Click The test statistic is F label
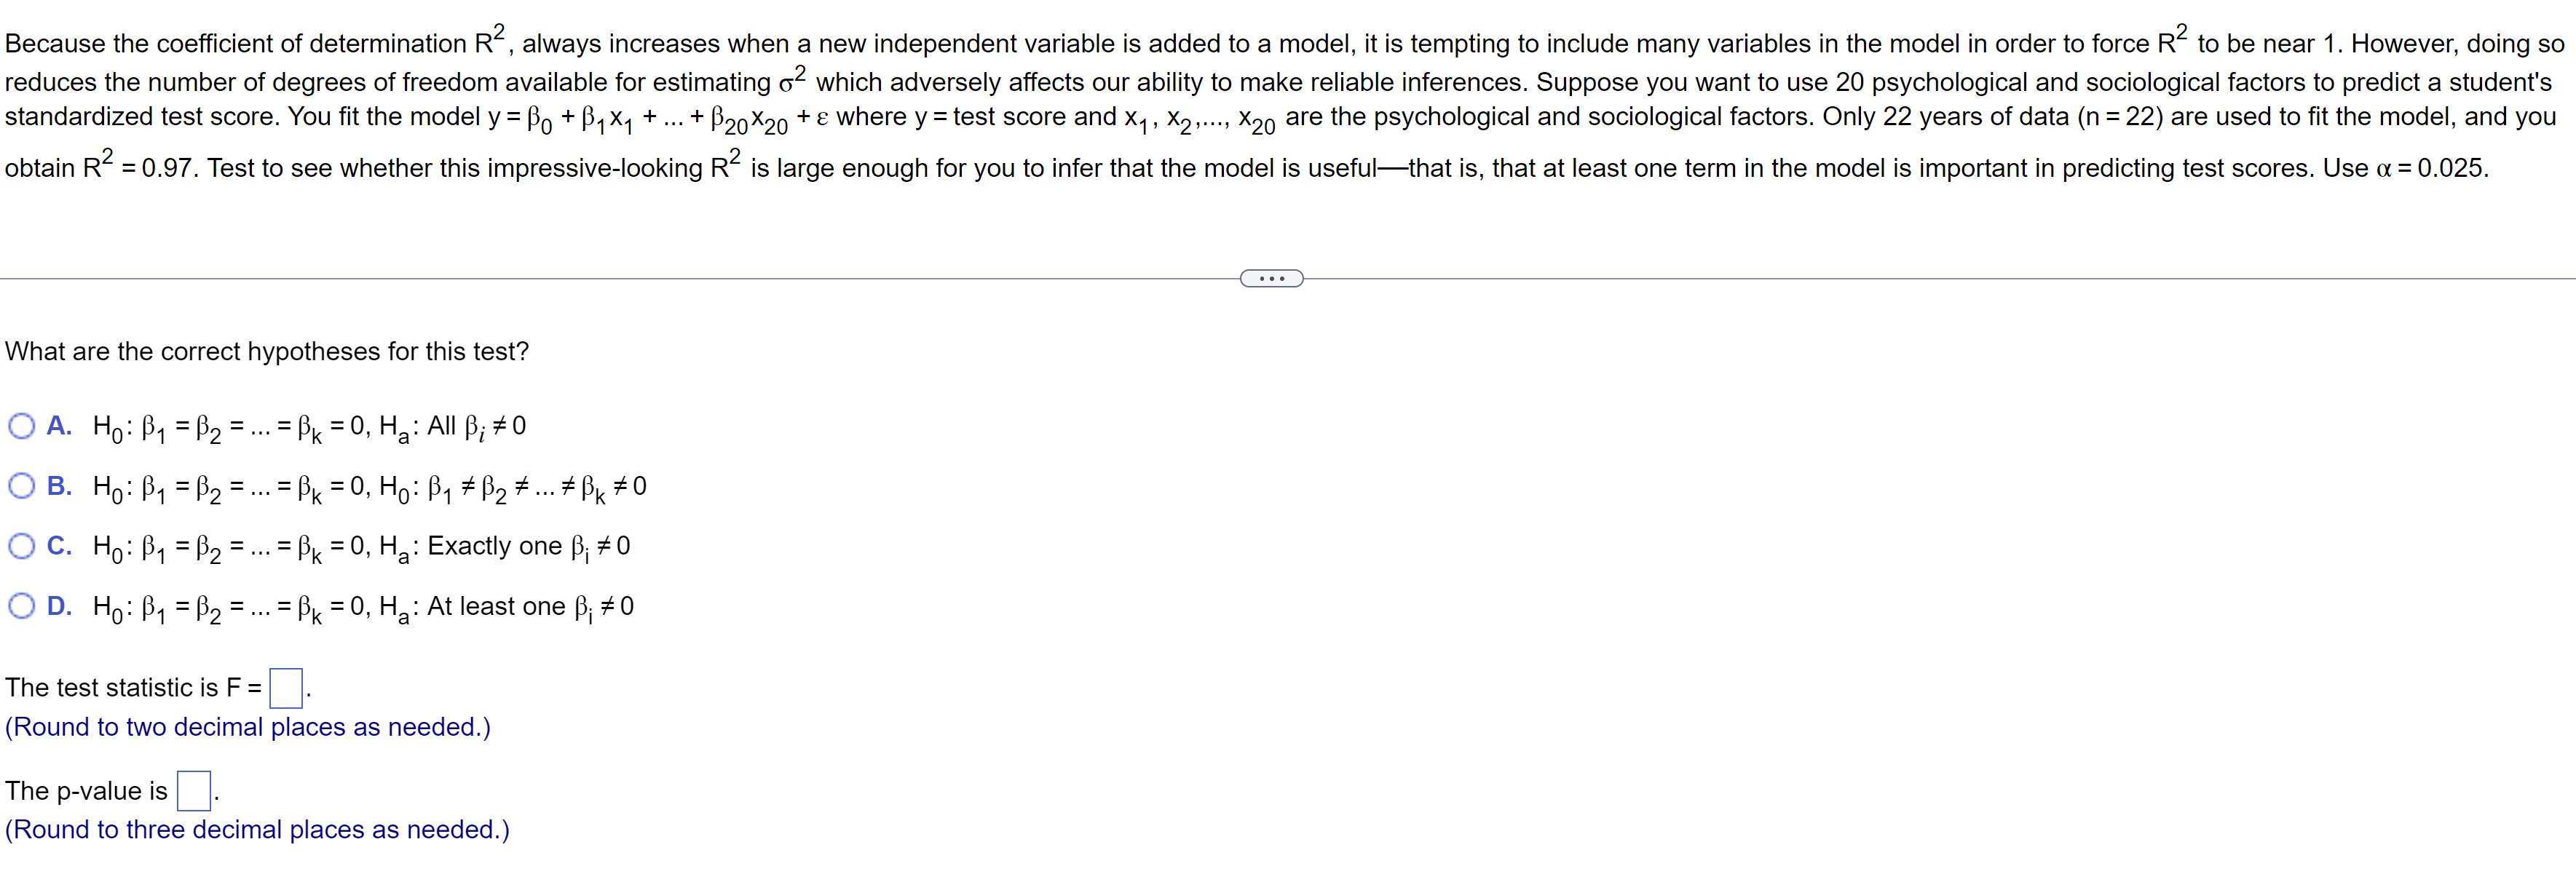This screenshot has width=2576, height=874. point(130,687)
